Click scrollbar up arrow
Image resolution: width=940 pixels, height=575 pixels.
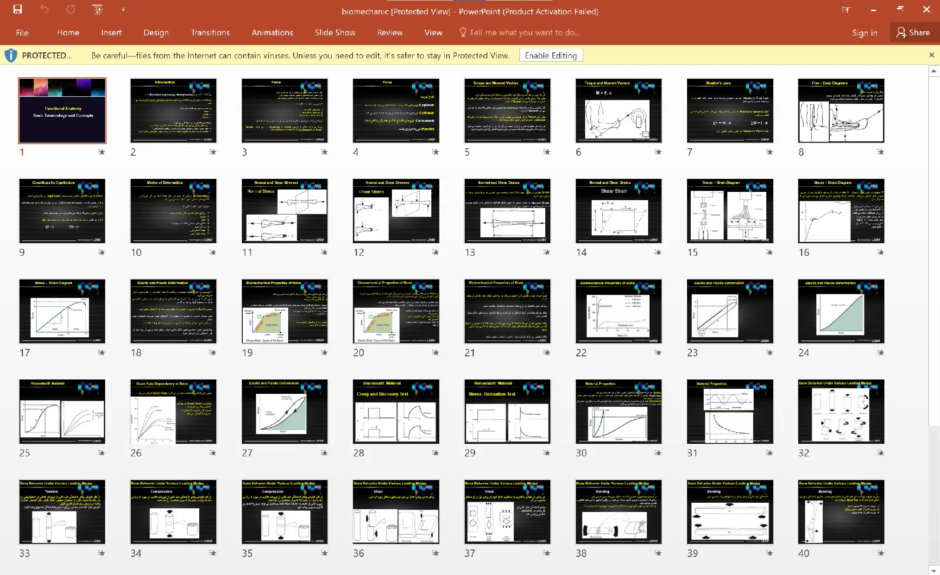tap(934, 71)
